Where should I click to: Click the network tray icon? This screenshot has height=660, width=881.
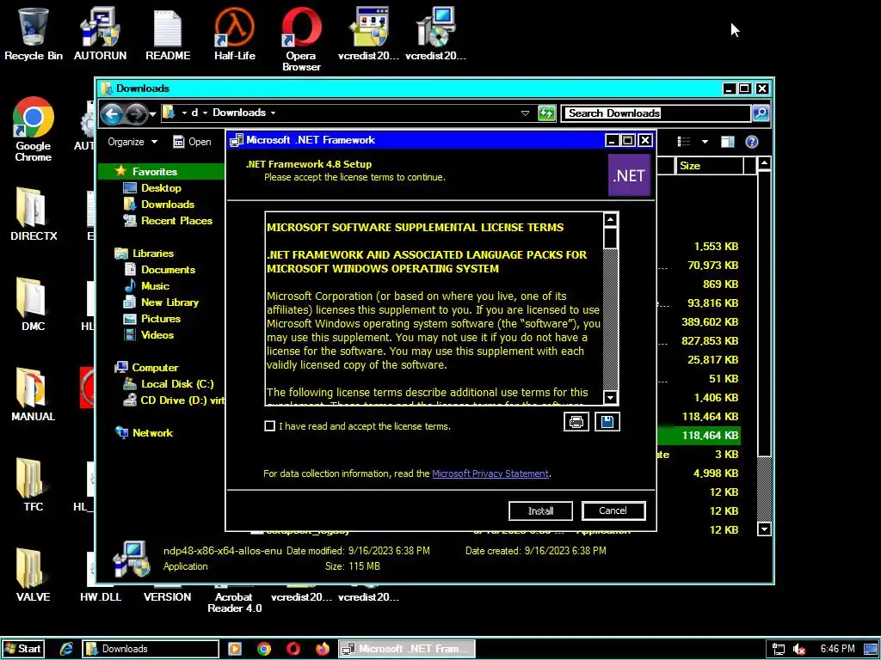coord(778,649)
